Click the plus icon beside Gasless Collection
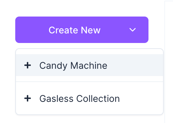Image resolution: width=173 pixels, height=123 pixels. (x=28, y=98)
